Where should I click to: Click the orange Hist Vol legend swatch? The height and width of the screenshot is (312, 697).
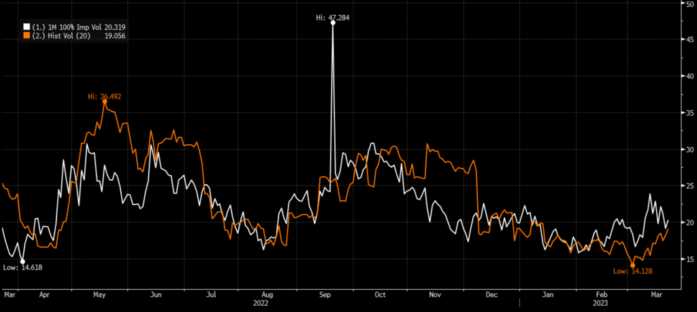tap(26, 35)
